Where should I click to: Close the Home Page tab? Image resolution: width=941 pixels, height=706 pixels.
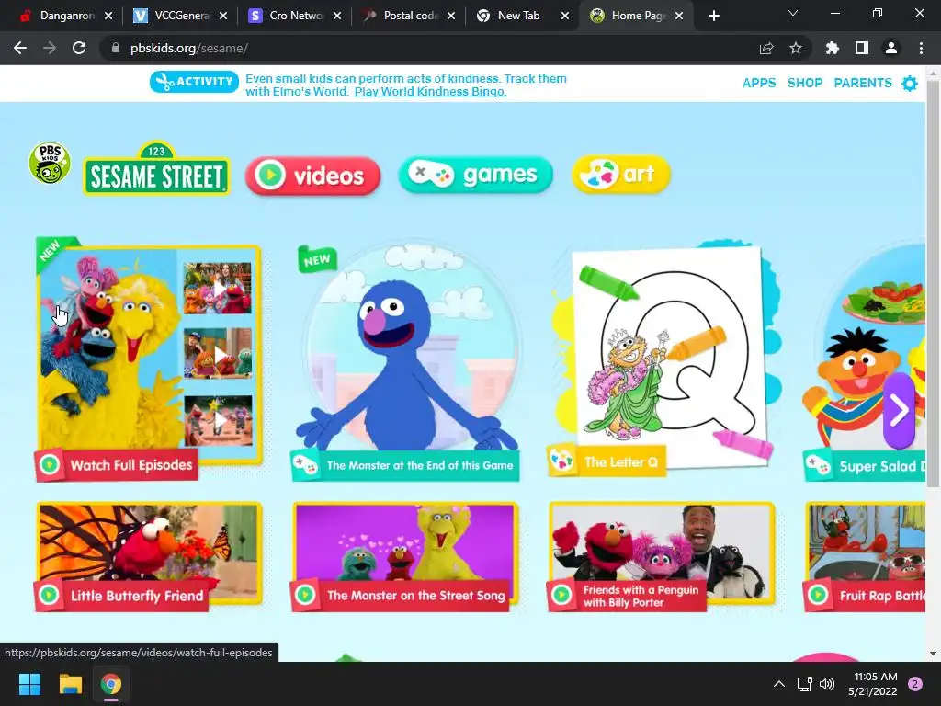(x=679, y=16)
